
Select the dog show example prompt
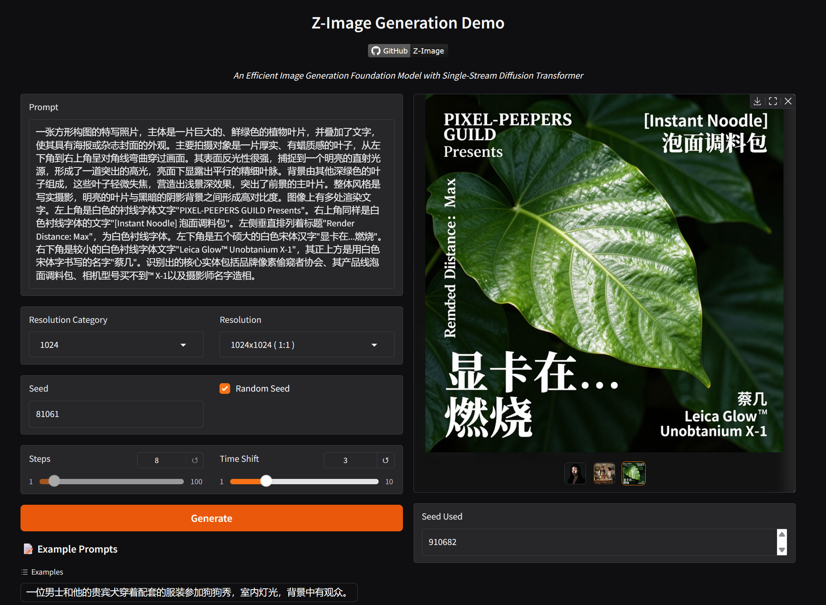coord(189,592)
